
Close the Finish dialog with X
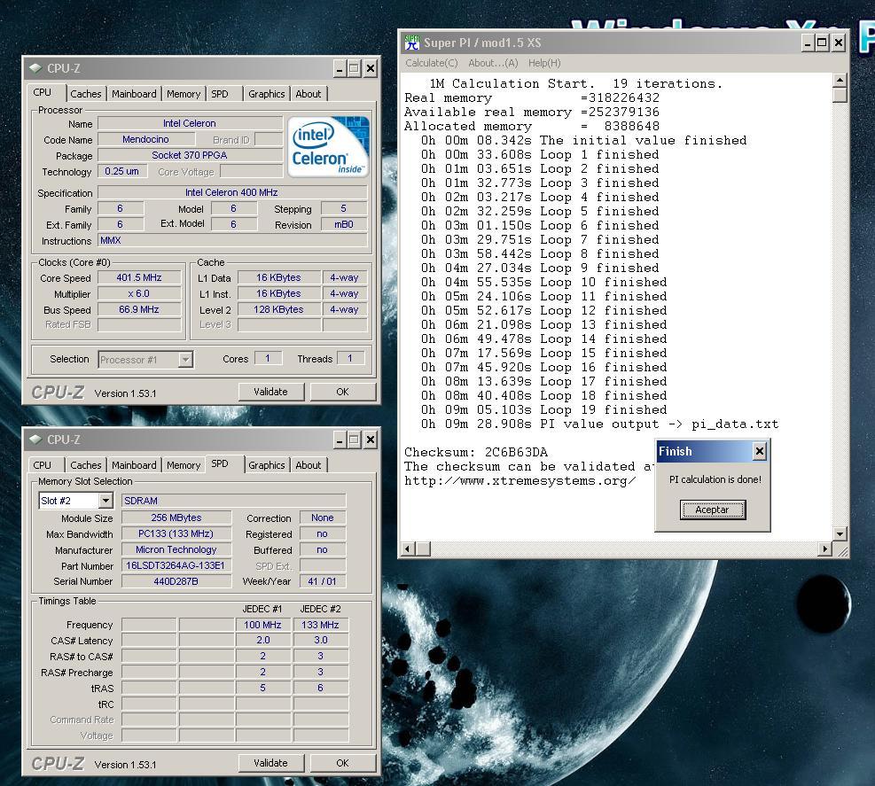(x=760, y=451)
